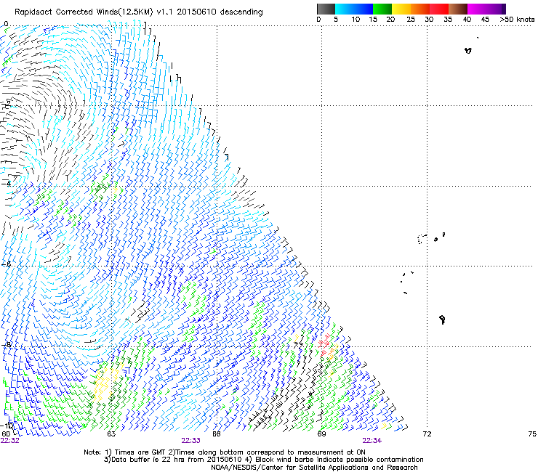Click the green 15-20 knots legend swatch
This screenshot has height=472, width=538.
pos(382,9)
